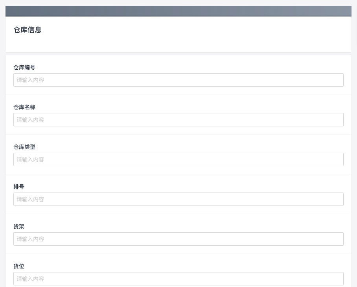The height and width of the screenshot is (287, 357).
Task: Activate the 货架 text field
Action: pyautogui.click(x=178, y=239)
